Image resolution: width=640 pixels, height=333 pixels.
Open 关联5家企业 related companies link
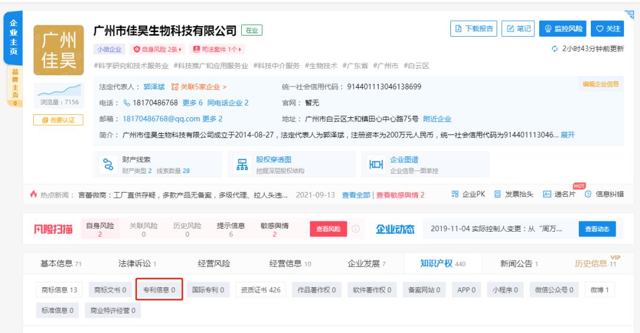[199, 87]
